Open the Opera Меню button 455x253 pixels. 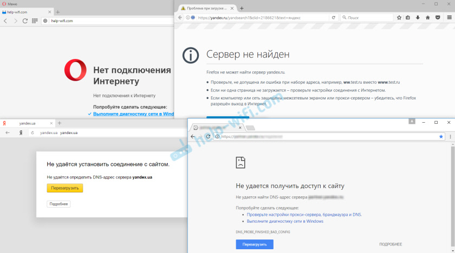click(10, 4)
